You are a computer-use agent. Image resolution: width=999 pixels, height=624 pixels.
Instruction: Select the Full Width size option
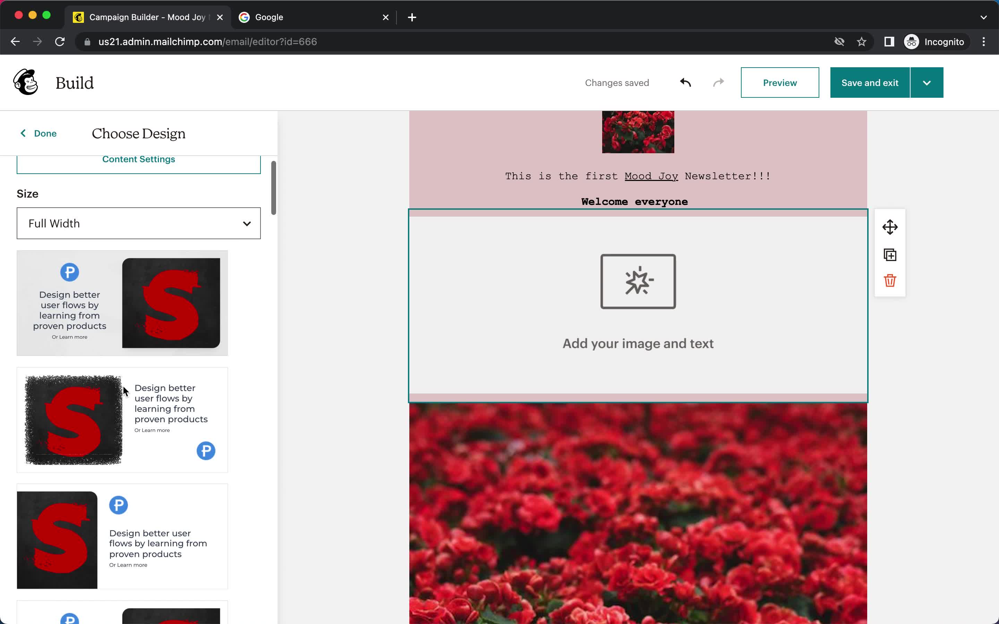[x=138, y=224]
